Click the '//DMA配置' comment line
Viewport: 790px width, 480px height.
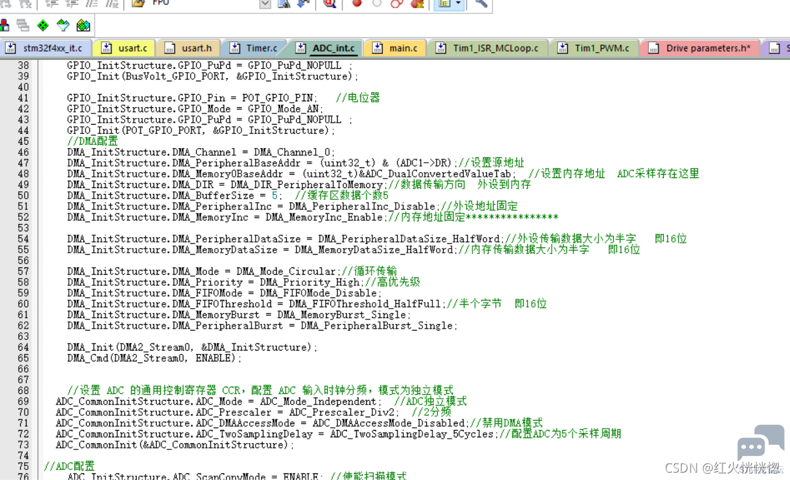92,141
